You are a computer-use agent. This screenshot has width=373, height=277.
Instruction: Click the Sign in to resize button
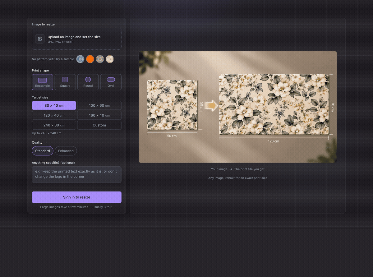click(x=77, y=197)
